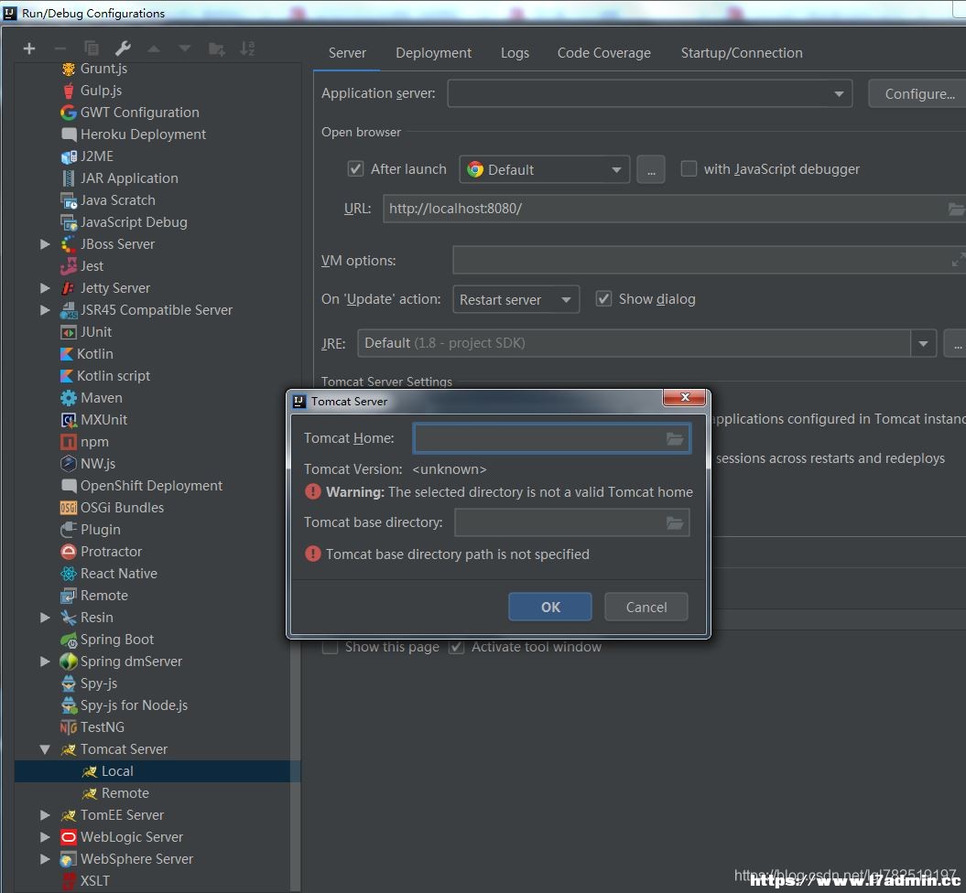Open the Restart server update action dropdown
The height and width of the screenshot is (893, 966).
[516, 300]
